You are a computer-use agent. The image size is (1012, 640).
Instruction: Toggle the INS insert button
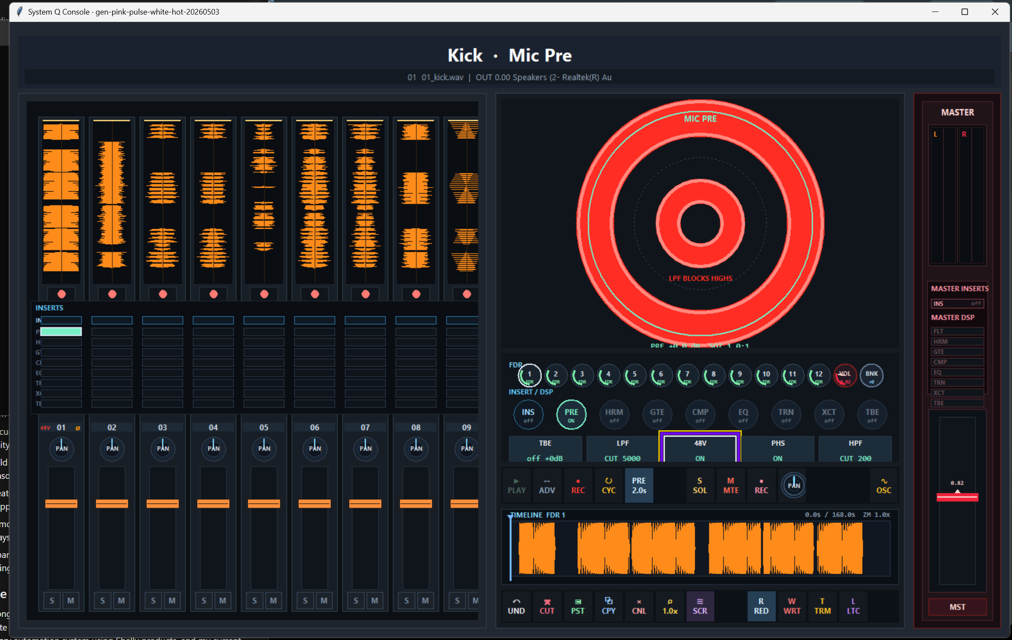[528, 414]
